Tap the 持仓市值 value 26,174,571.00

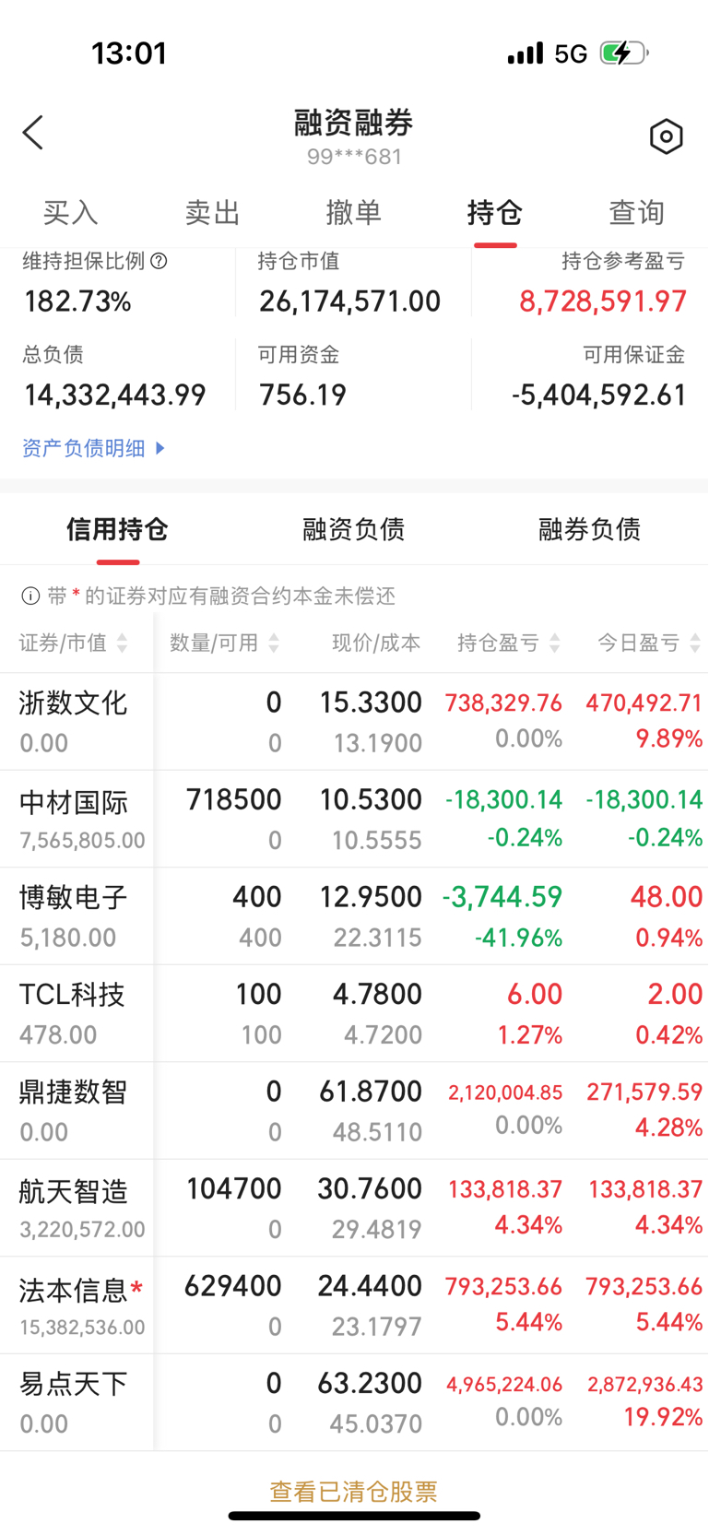(x=350, y=301)
